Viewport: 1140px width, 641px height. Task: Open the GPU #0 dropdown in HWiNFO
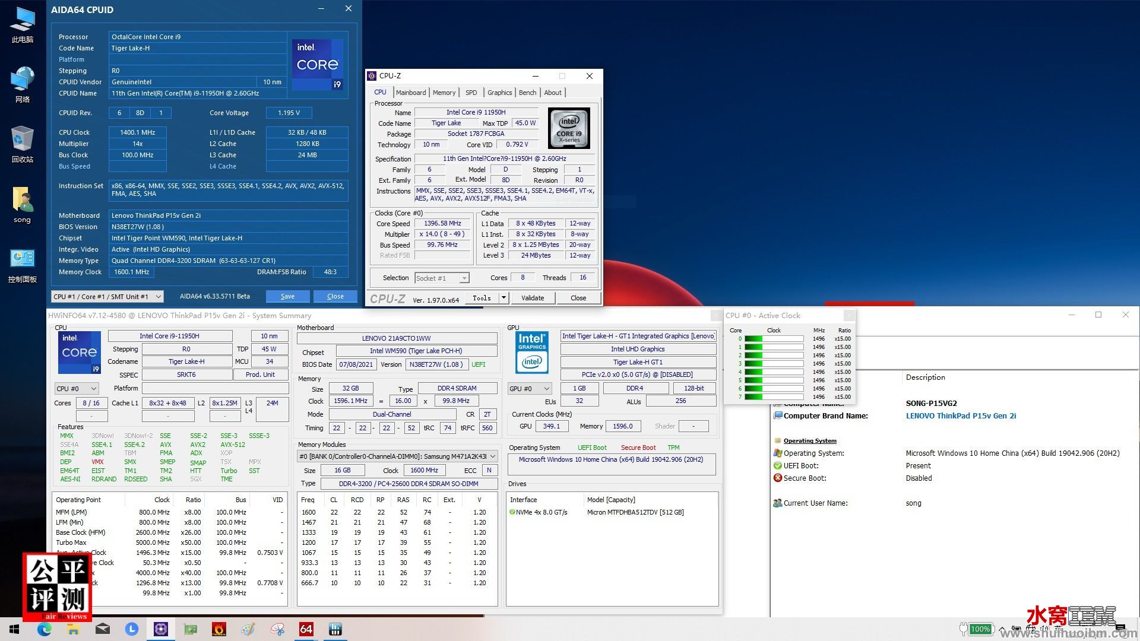tap(530, 389)
